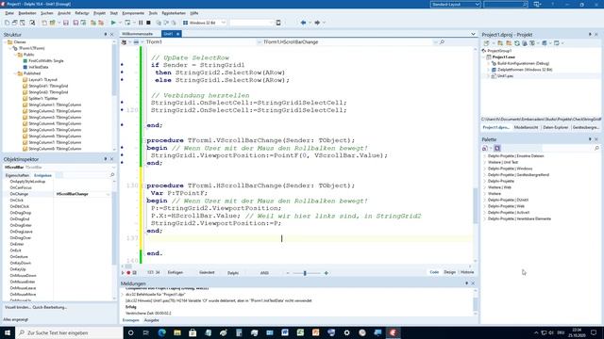Open Microsoft Edge from taskbar

(x=161, y=332)
